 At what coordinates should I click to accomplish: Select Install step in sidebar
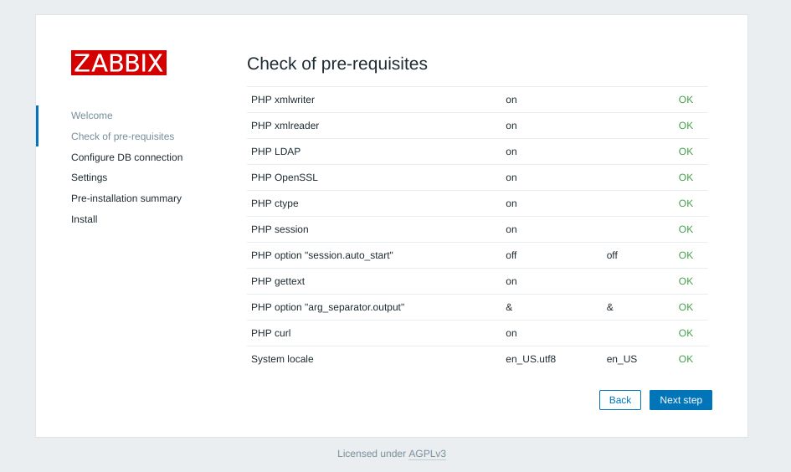pyautogui.click(x=85, y=219)
